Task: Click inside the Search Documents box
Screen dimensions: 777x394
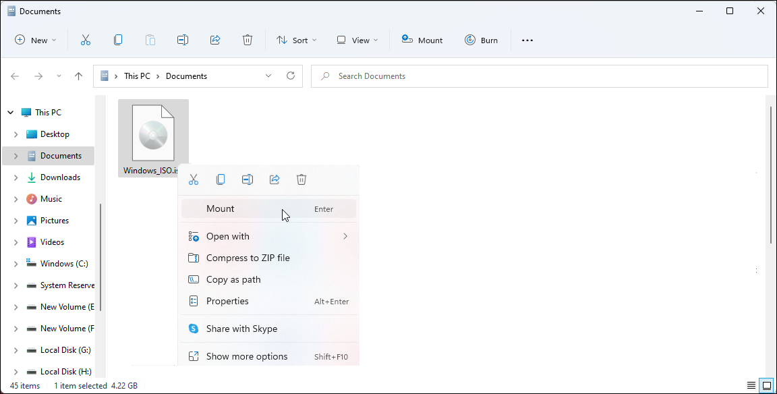Action: click(x=405, y=76)
